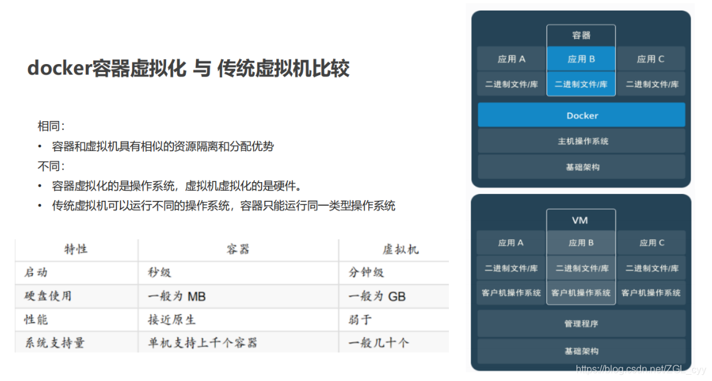Click the '秒级' table cell
This screenshot has height=381, width=712.
(159, 272)
